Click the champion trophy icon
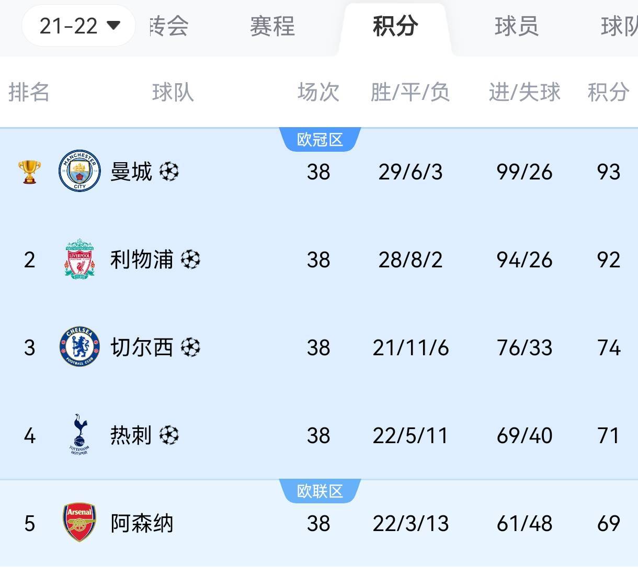The image size is (638, 575). [29, 171]
